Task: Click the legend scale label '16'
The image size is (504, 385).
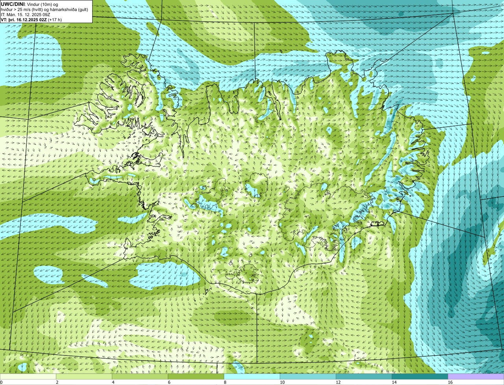Action: [450, 382]
